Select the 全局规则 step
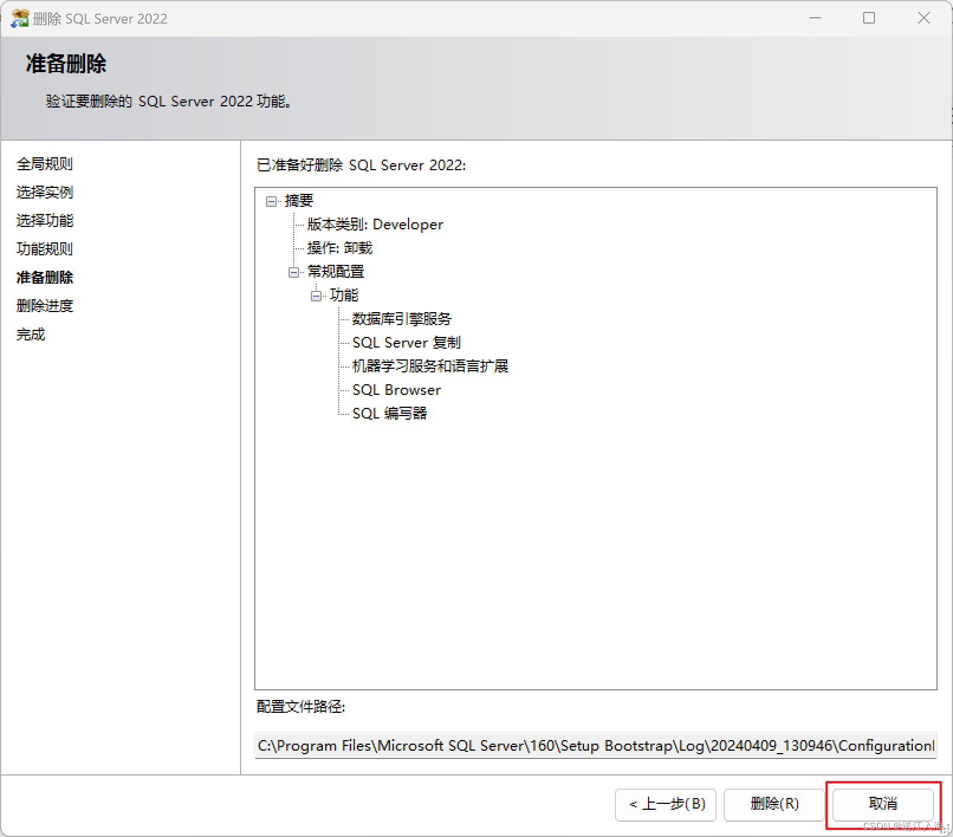The height and width of the screenshot is (837, 953). [45, 164]
